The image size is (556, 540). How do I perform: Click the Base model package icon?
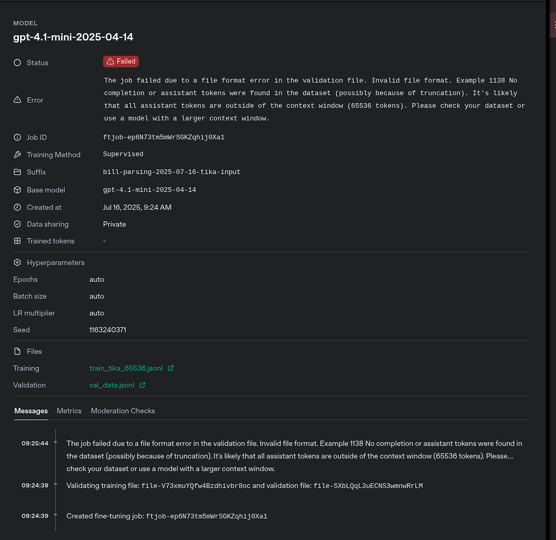point(17,190)
